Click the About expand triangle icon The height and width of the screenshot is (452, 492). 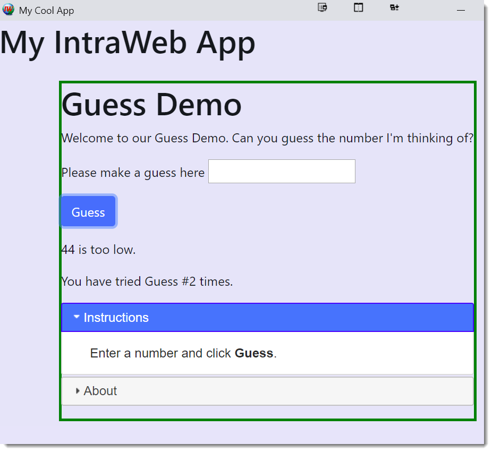coord(78,391)
